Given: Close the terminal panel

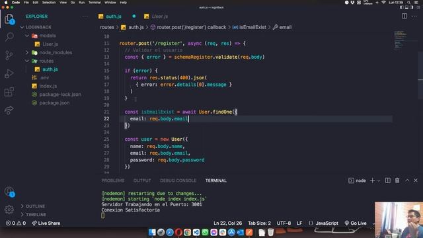Looking at the screenshot, I should click(416, 180).
